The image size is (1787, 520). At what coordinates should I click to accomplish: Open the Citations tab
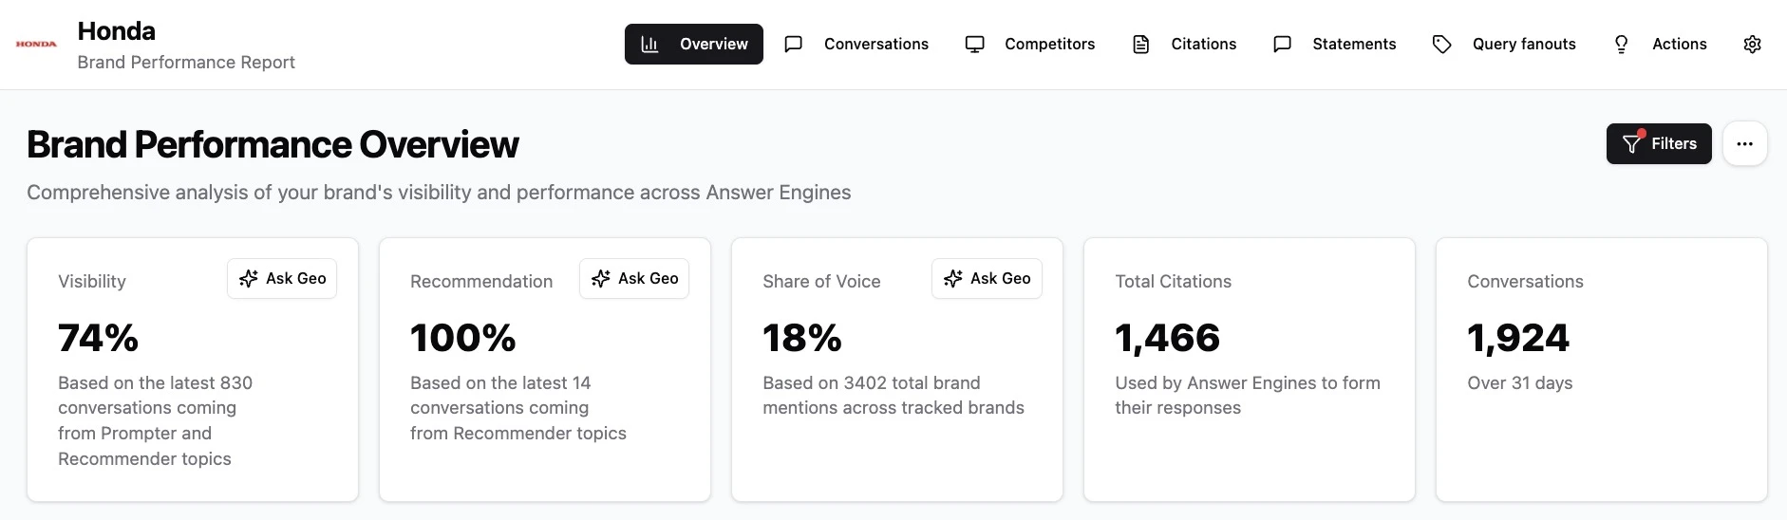1185,45
